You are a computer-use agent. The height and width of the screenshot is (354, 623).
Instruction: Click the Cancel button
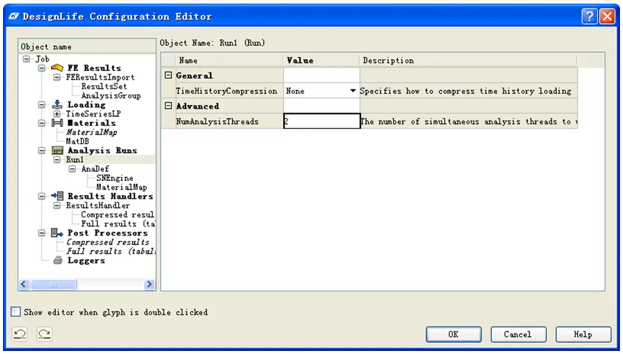point(518,334)
